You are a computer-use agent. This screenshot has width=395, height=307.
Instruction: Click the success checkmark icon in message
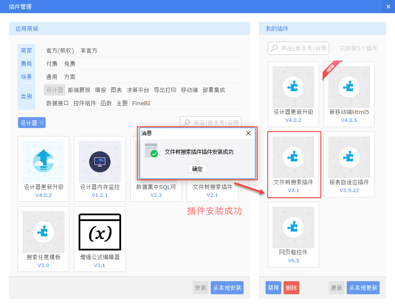[151, 150]
